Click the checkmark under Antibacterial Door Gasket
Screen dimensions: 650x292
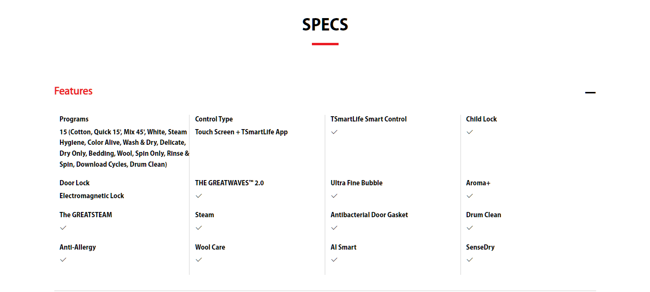334,228
